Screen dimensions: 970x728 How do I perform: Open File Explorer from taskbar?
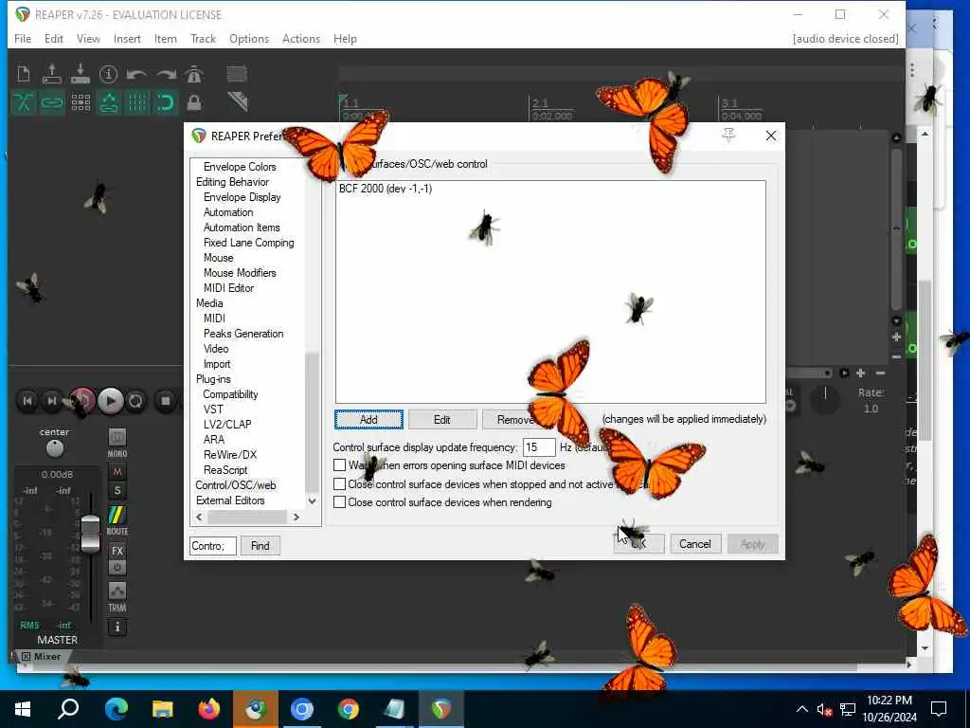pyautogui.click(x=163, y=709)
